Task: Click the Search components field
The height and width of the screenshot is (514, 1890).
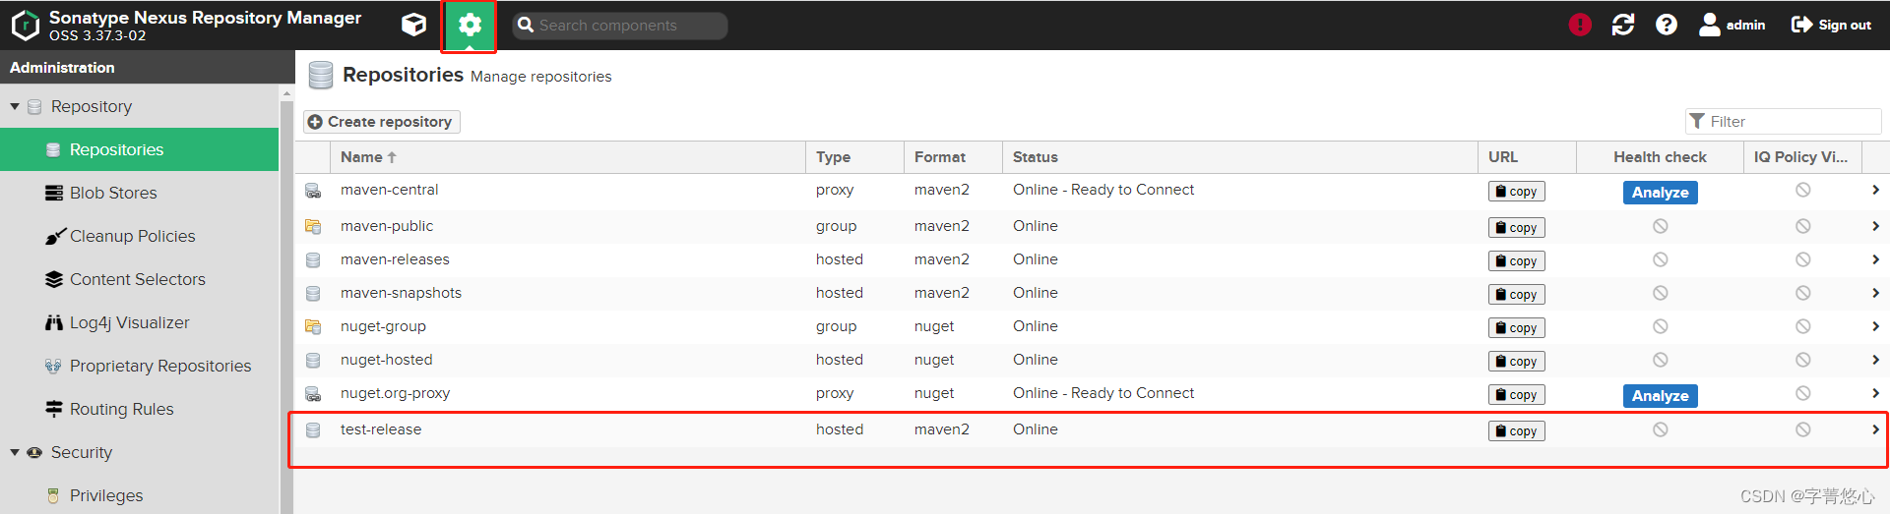Action: [x=620, y=26]
